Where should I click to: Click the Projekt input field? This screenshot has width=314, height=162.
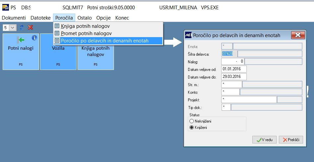click(x=249, y=99)
